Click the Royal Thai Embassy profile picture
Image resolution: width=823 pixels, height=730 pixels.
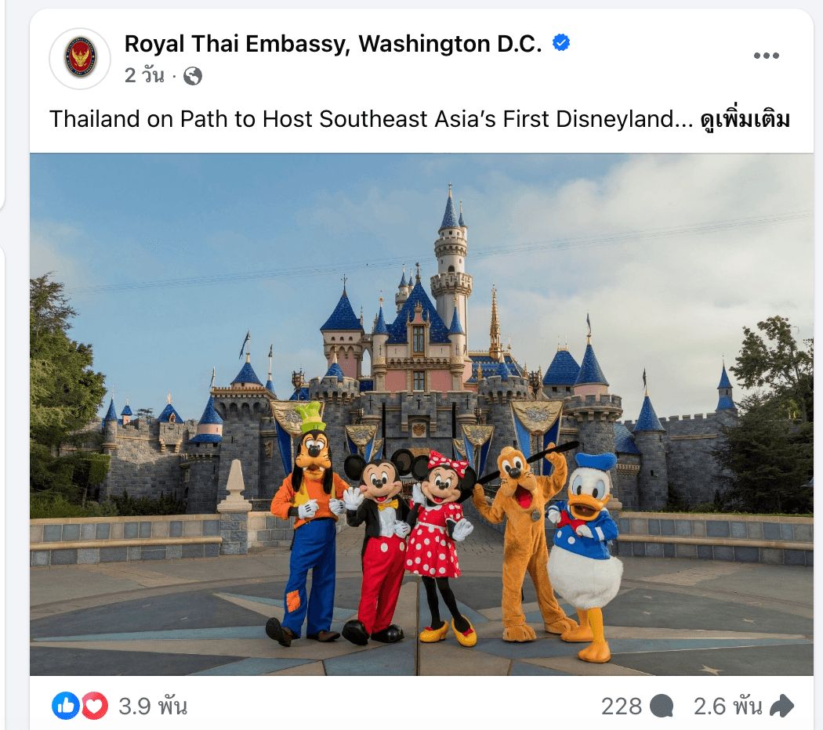tap(80, 58)
